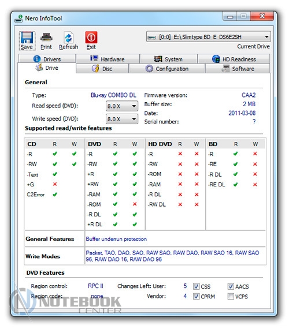The width and height of the screenshot is (289, 329).
Task: Switch to the Software tab
Action: pos(238,69)
